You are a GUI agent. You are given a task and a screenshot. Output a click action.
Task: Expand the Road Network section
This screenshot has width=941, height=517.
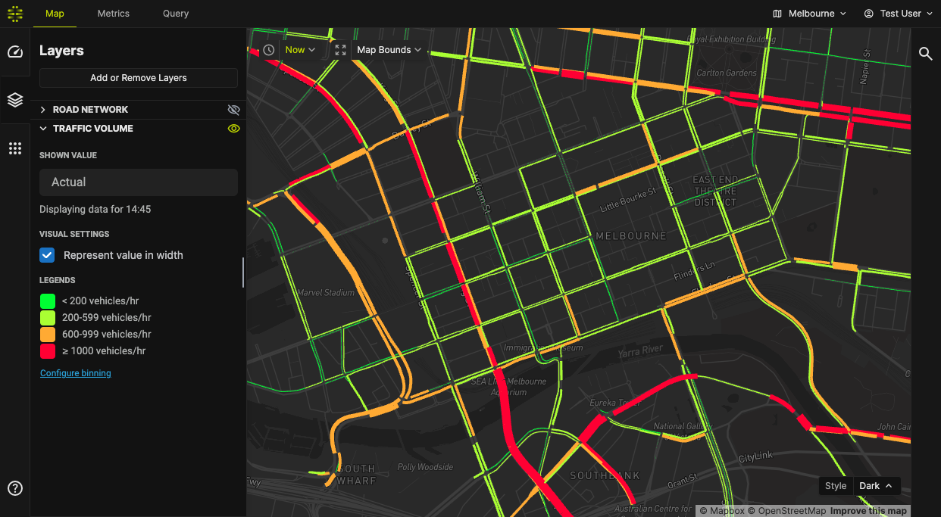43,110
